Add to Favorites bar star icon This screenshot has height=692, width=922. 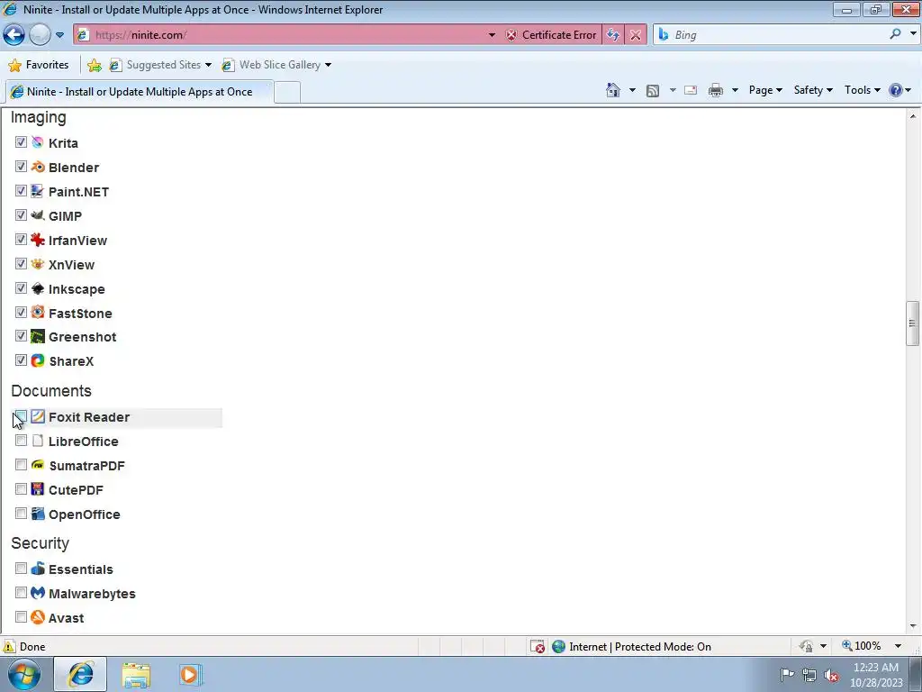pos(94,65)
